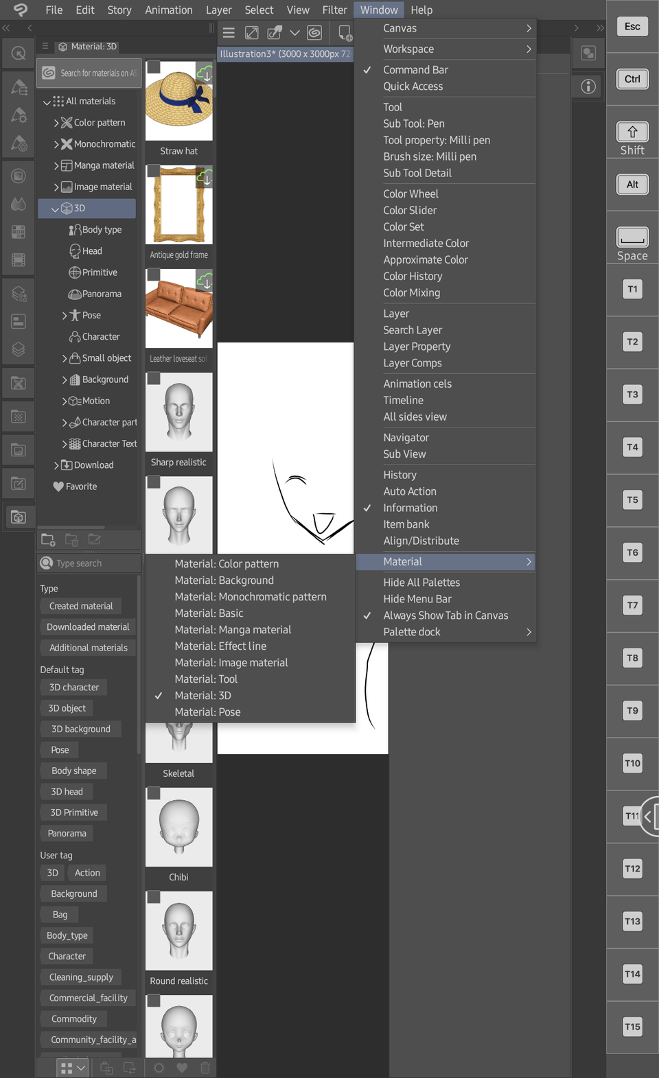Click the Command Bar hamburger menu icon

[x=229, y=32]
